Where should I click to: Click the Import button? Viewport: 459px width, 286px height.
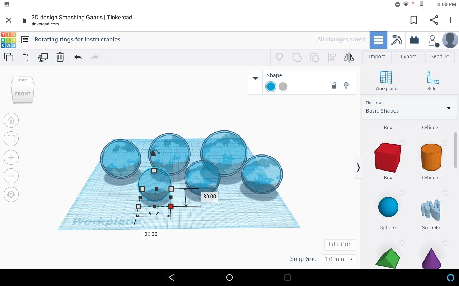point(377,57)
